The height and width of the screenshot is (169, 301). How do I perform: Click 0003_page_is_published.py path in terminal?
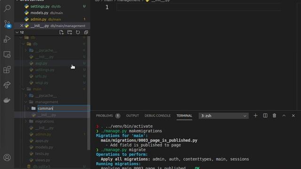pyautogui.click(x=149, y=140)
